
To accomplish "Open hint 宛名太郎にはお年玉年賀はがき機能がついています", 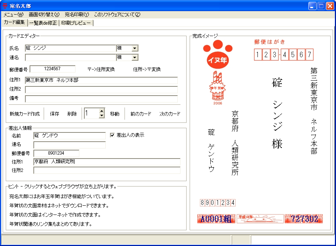I will coord(62,196).
